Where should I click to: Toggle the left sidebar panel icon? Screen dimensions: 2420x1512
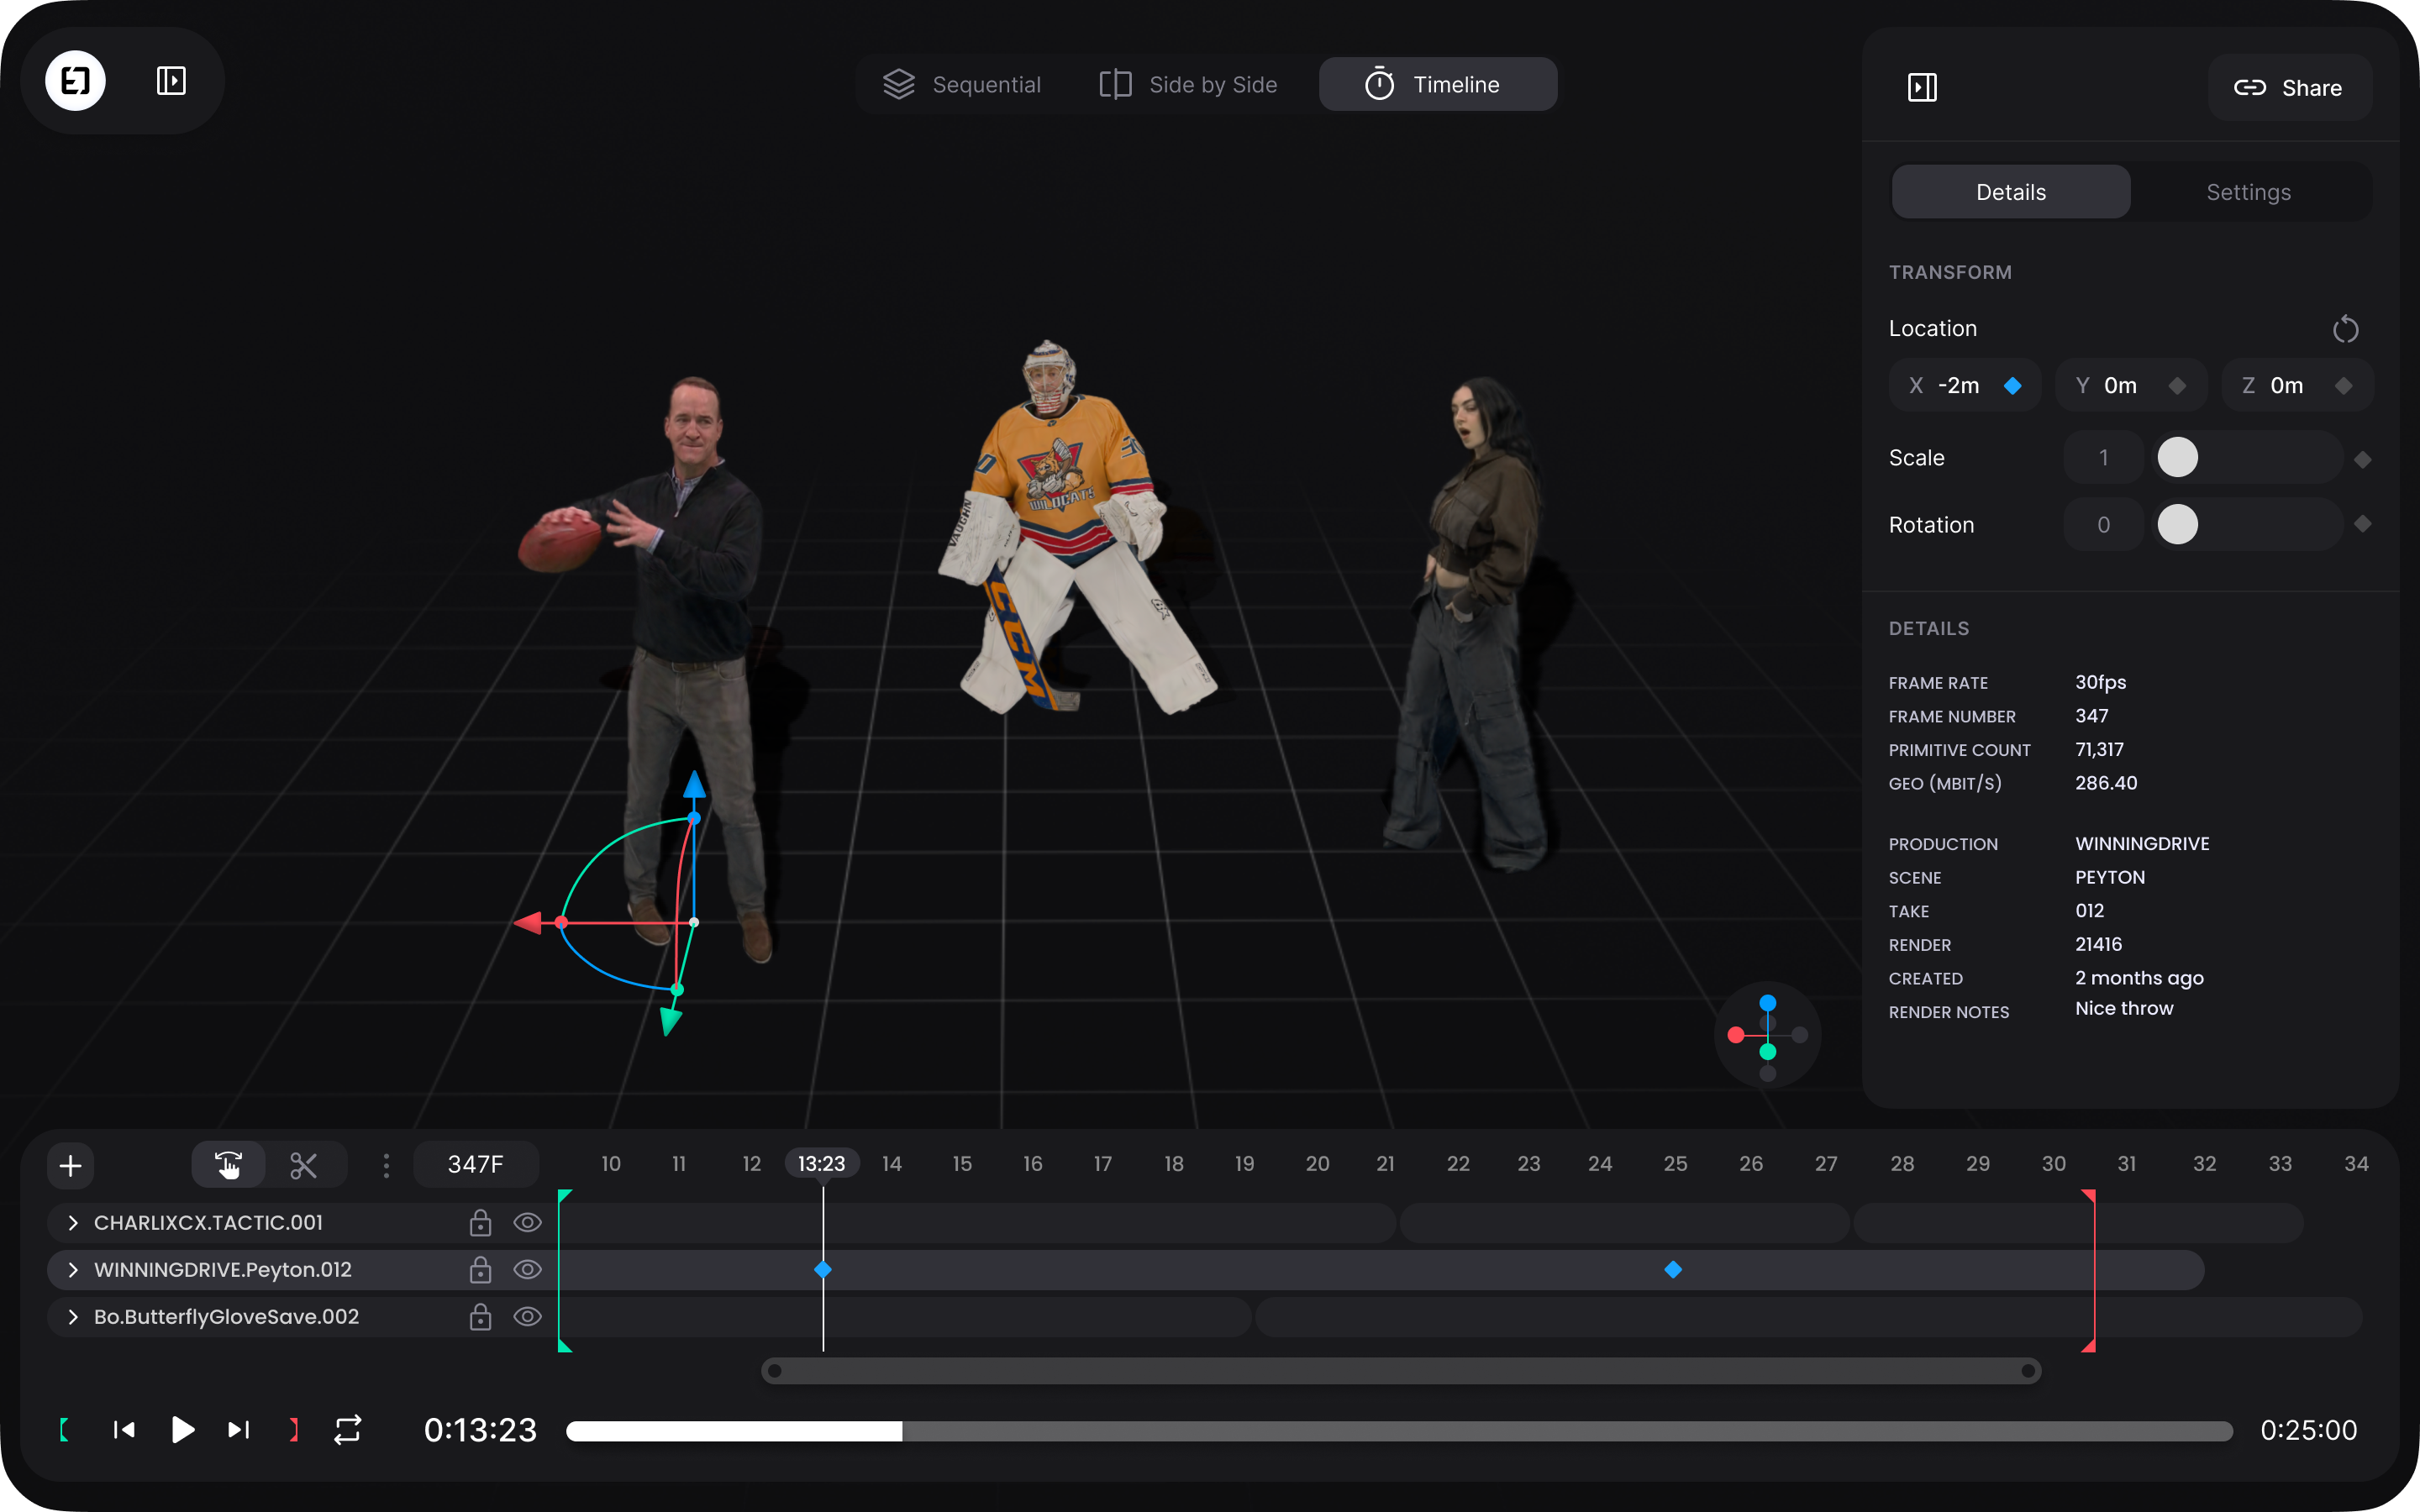[x=171, y=81]
